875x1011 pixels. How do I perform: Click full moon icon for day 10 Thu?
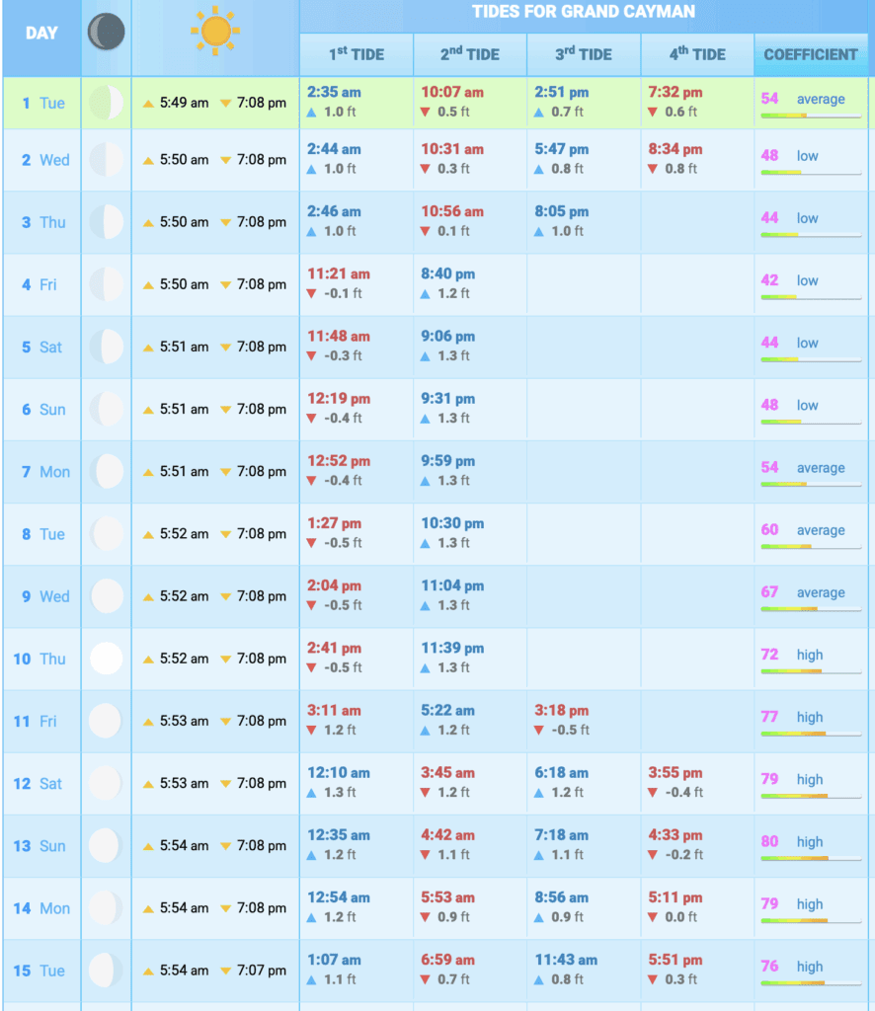106,659
